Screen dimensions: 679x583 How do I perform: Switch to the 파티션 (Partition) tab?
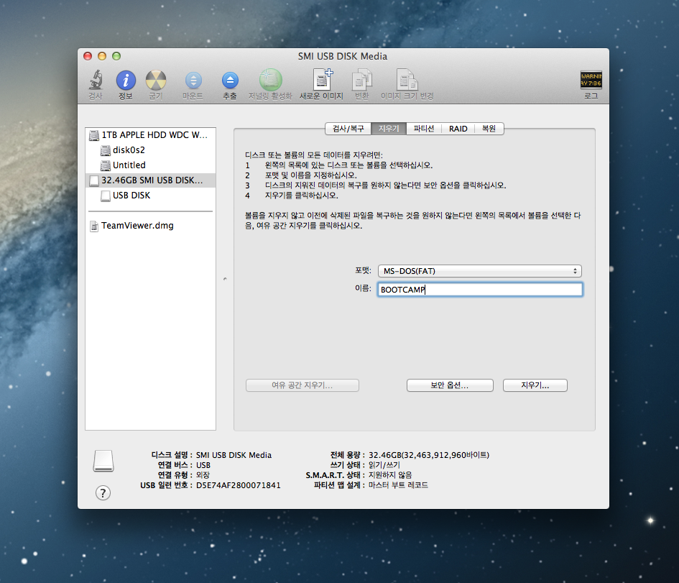(424, 129)
